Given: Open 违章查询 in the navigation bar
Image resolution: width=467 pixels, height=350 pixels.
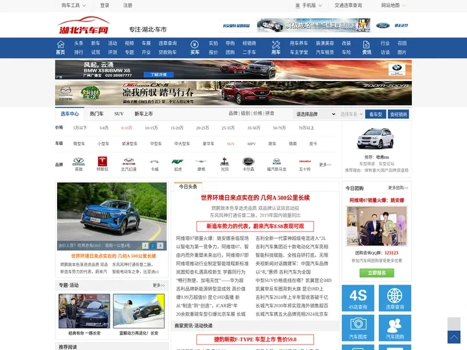Looking at the screenshot, I should [x=168, y=43].
